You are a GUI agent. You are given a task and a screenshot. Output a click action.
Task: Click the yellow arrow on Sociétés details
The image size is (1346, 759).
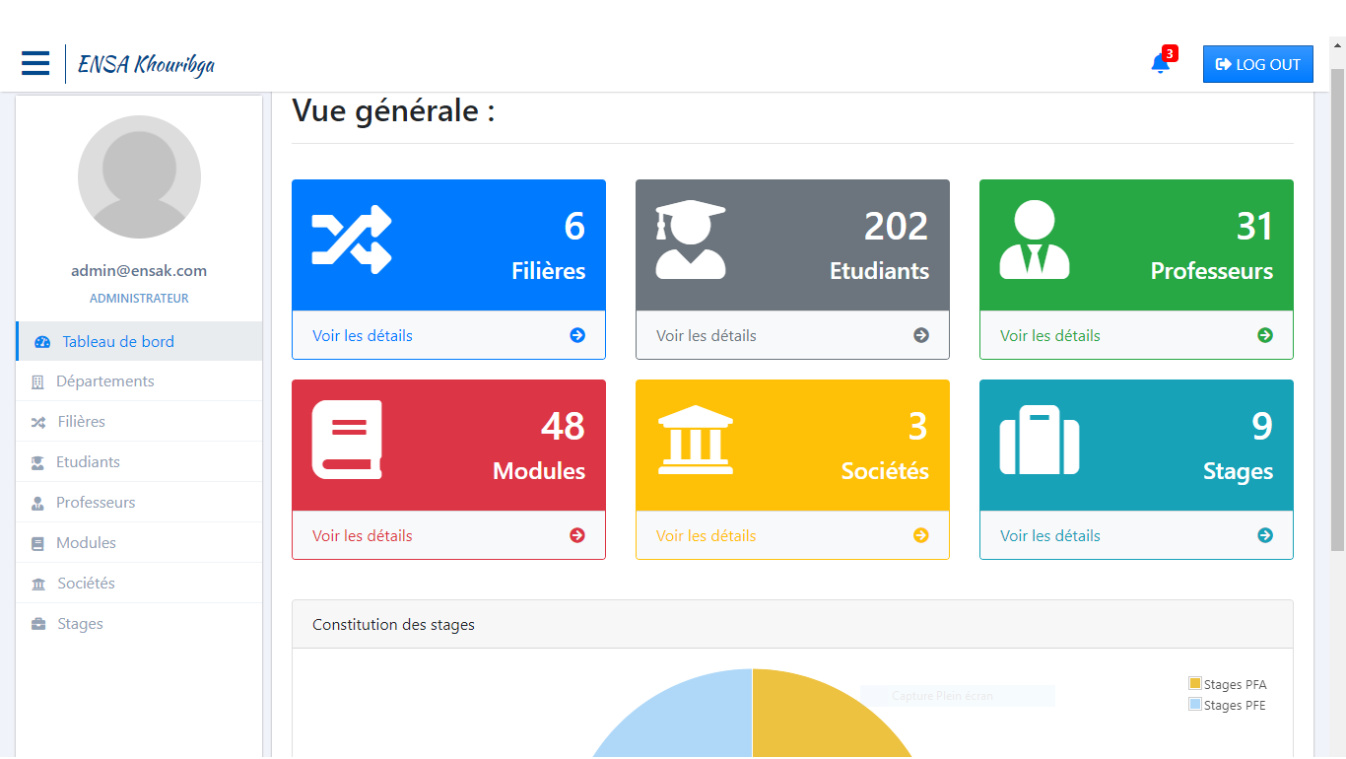(x=921, y=535)
